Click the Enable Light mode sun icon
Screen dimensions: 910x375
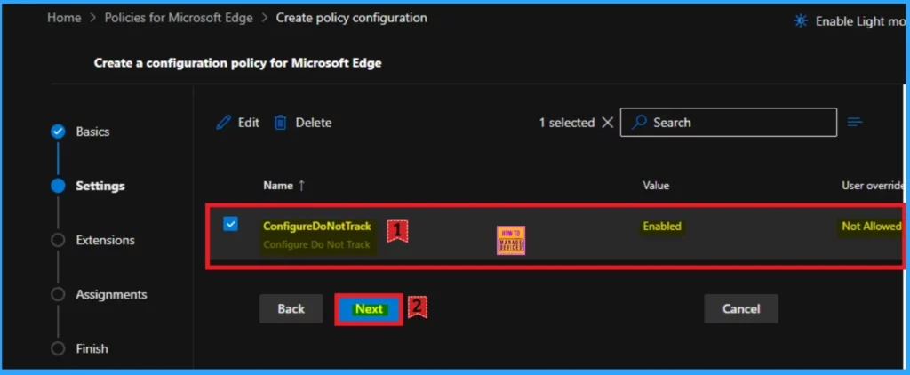(x=801, y=21)
